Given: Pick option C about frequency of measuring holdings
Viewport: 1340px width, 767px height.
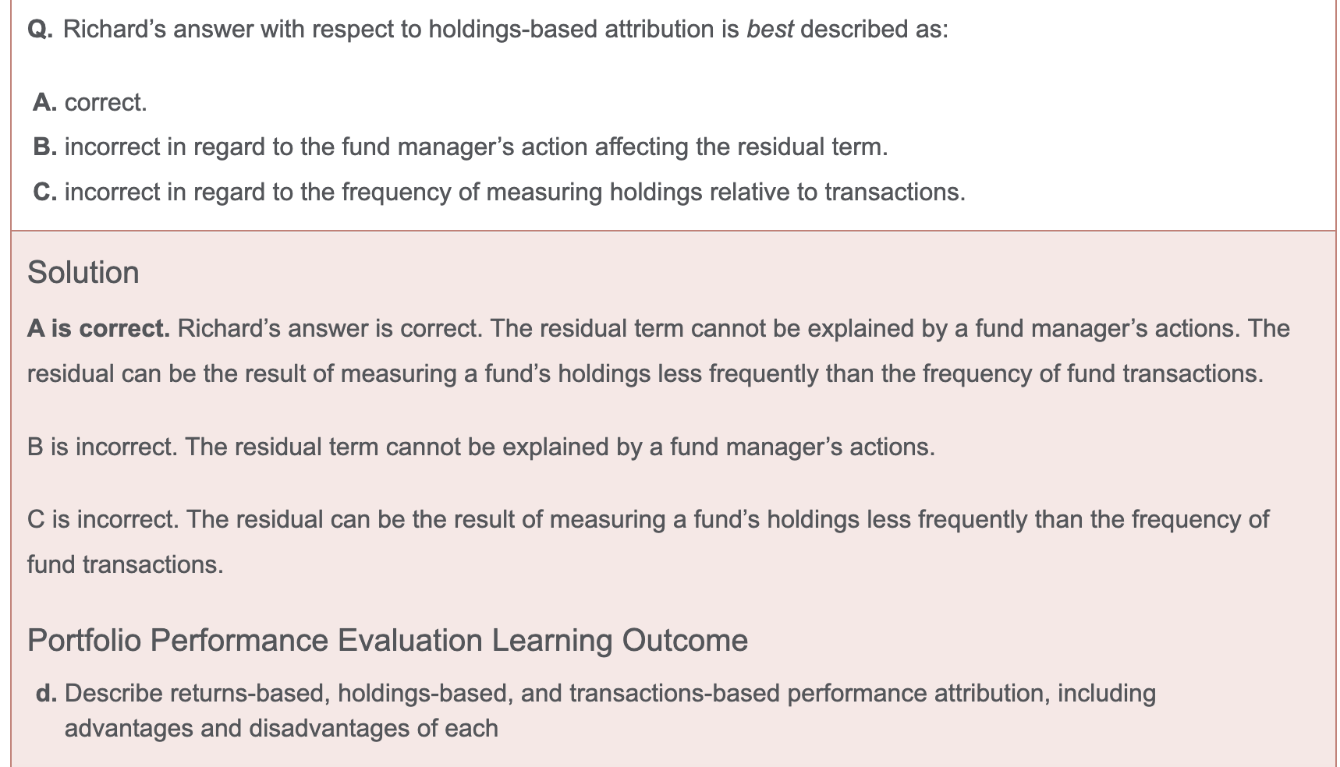Looking at the screenshot, I should pos(515,192).
